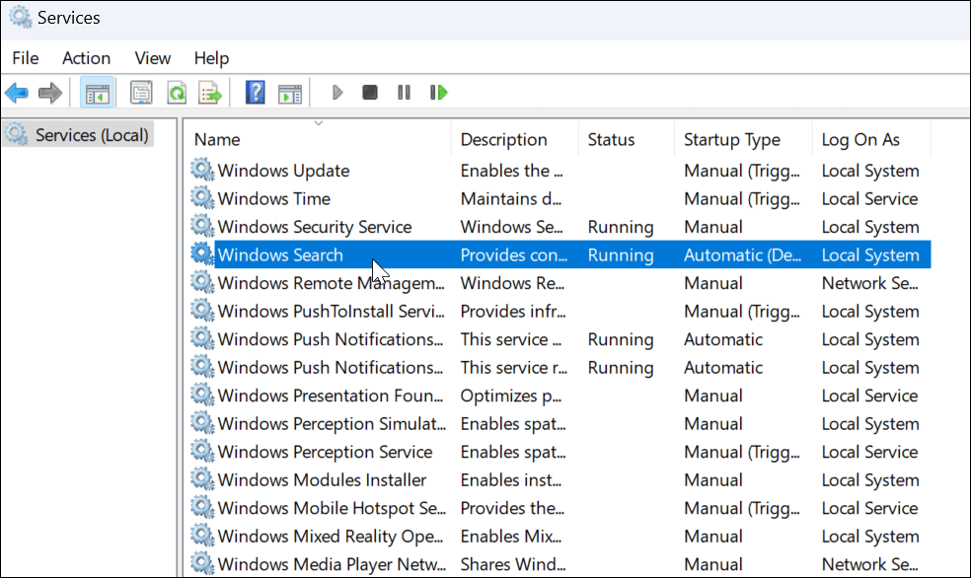Viewport: 971px width, 578px height.
Task: Select the Windows Perception Simulat... row name
Action: (x=332, y=424)
